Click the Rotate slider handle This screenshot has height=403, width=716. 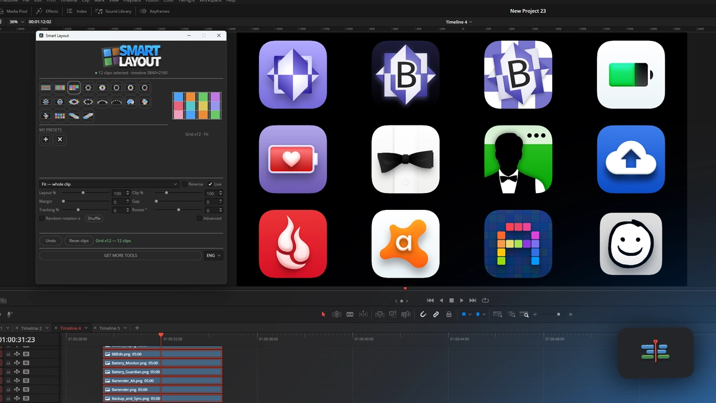178,210
